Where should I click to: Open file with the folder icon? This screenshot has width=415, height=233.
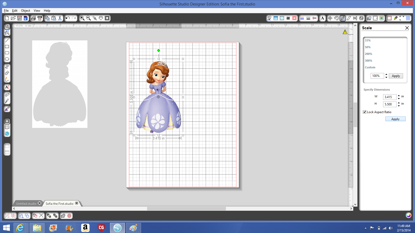13,18
